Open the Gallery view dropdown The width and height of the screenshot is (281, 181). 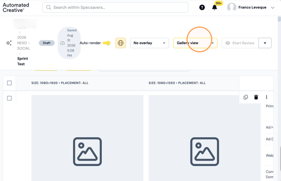pos(195,43)
